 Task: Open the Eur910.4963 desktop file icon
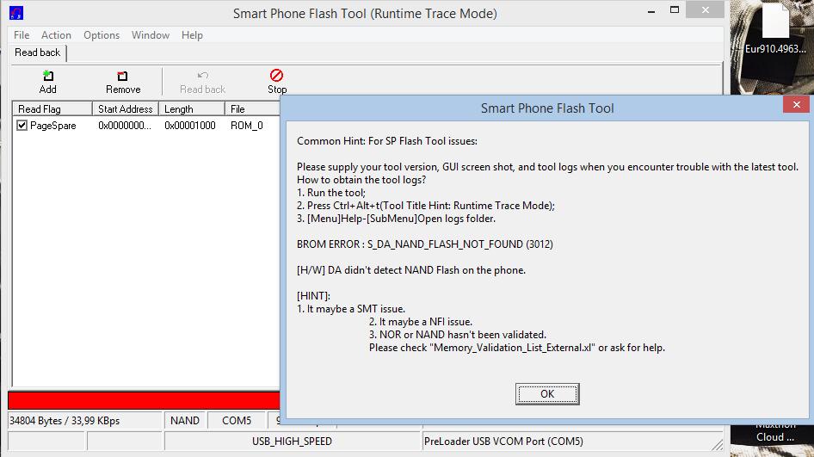coord(775,29)
